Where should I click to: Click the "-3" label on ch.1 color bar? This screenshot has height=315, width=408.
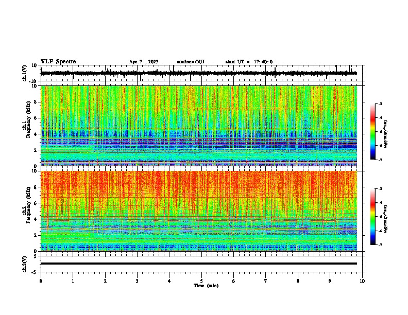pyautogui.click(x=380, y=103)
